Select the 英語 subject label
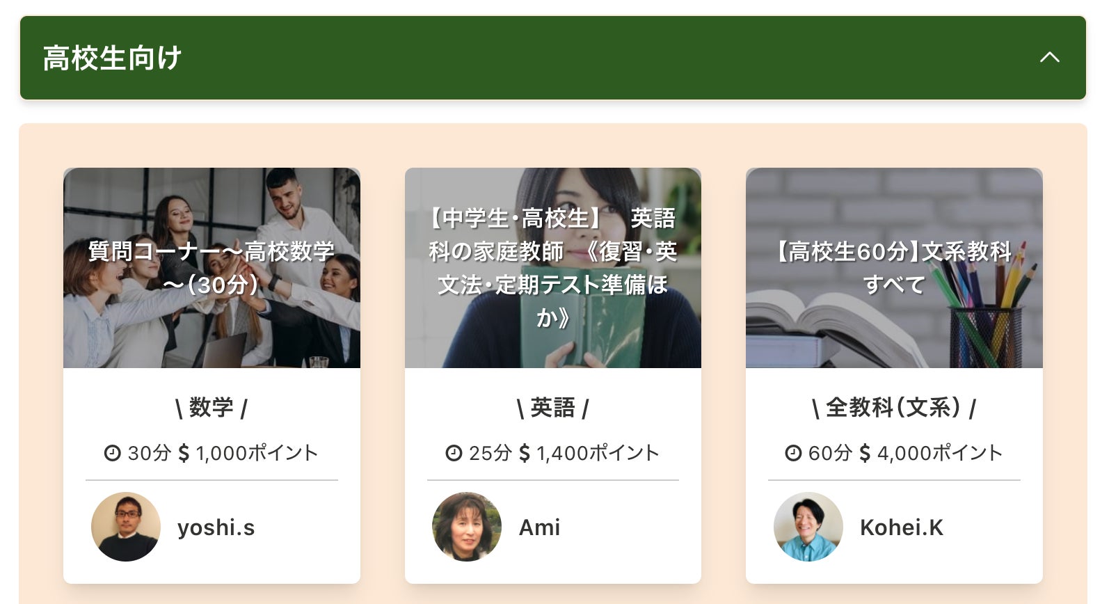 point(552,407)
